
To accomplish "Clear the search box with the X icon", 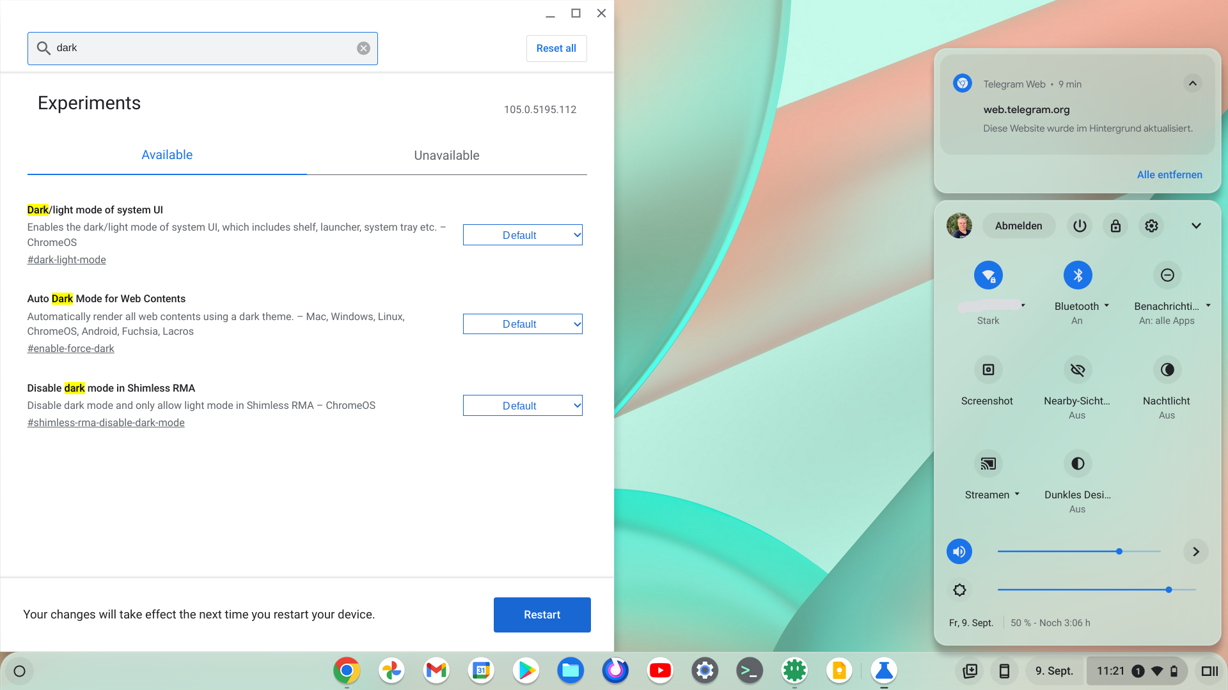I will pos(363,49).
